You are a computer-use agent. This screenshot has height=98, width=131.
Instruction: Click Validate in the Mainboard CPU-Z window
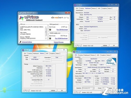(x=105, y=45)
